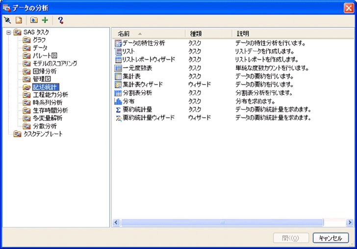Select the 要約統計量ウィザード name text
This screenshot has height=249, width=357.
[x=149, y=117]
